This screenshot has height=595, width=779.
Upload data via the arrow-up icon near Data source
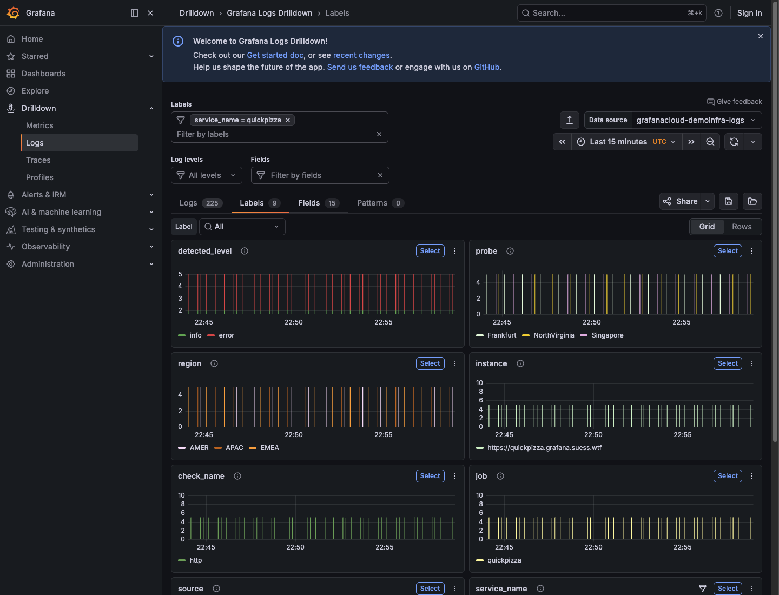tap(569, 120)
